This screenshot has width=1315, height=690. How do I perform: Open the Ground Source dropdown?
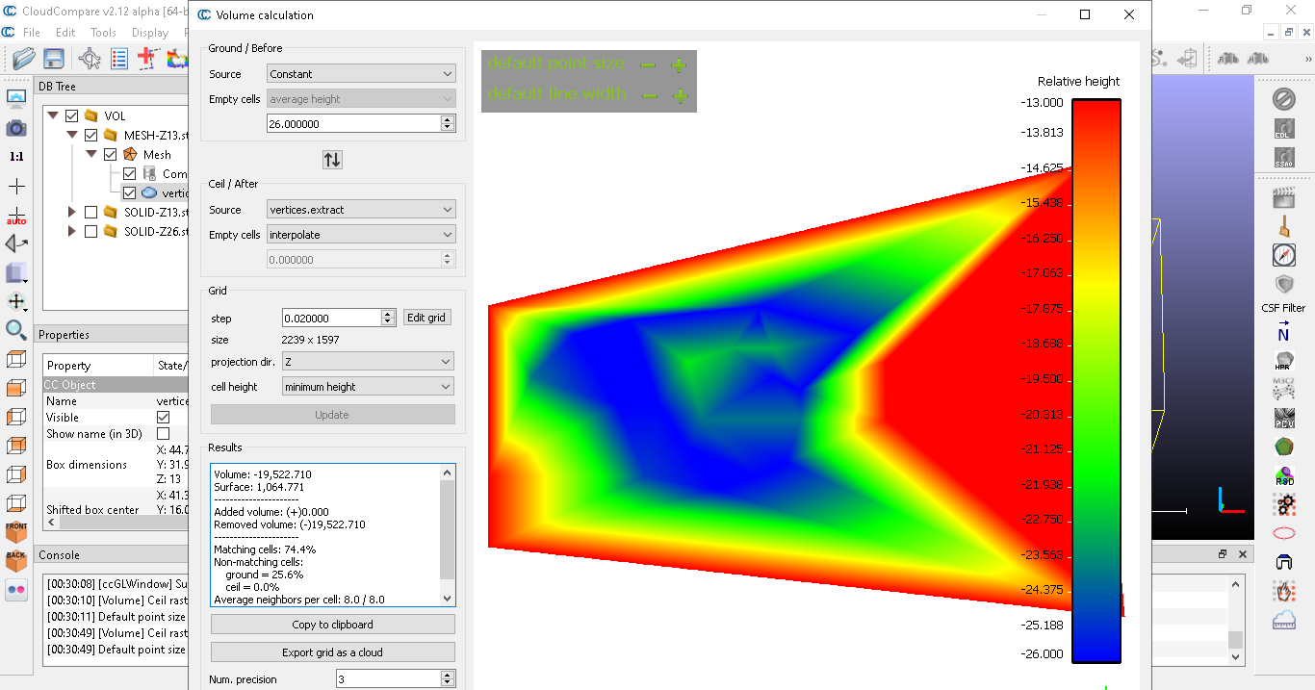pyautogui.click(x=361, y=74)
